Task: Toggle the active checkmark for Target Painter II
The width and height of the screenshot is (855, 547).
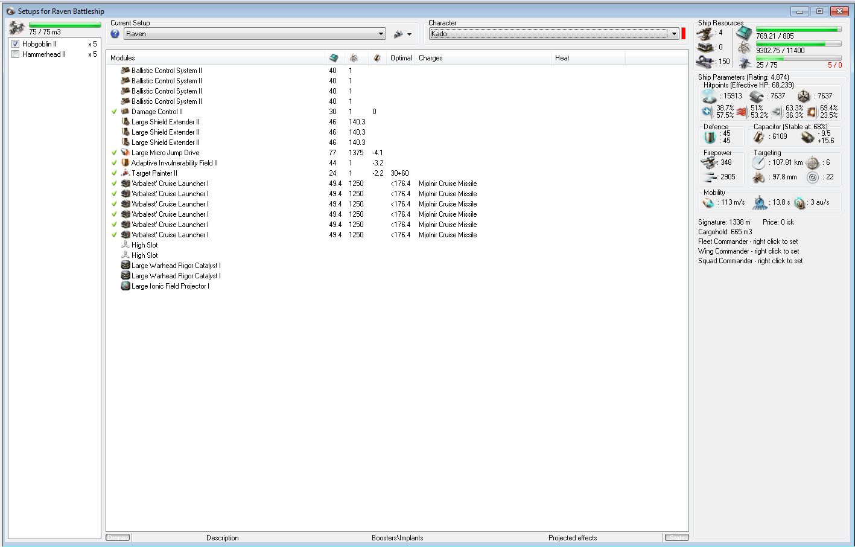Action: (114, 173)
